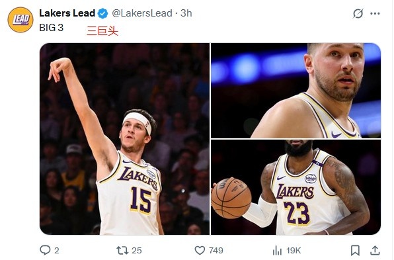Image resolution: width=394 pixels, height=260 pixels.
Task: Click the BIG 3 tweet text
Action: 52,28
